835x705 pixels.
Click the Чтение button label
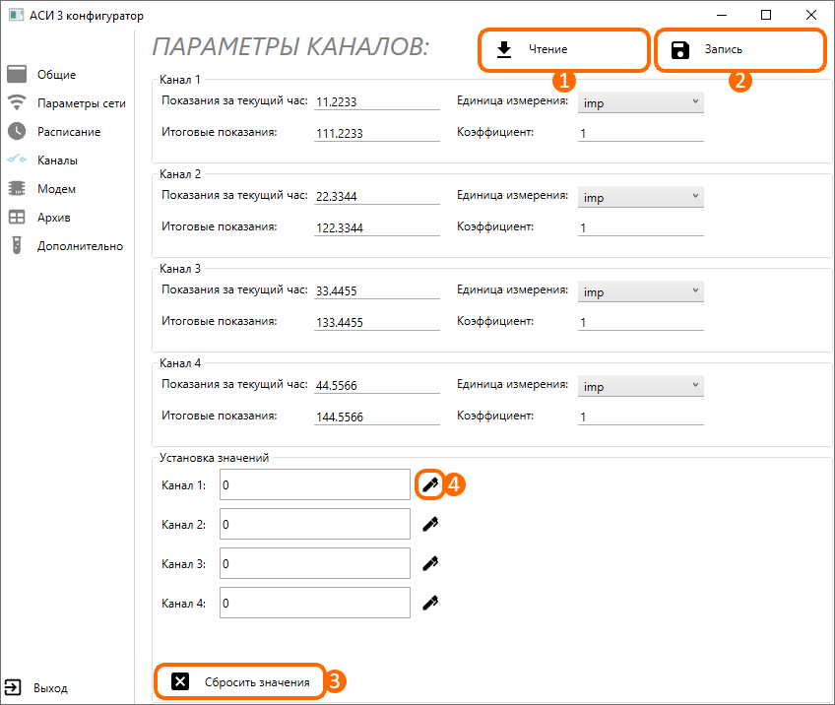click(547, 49)
